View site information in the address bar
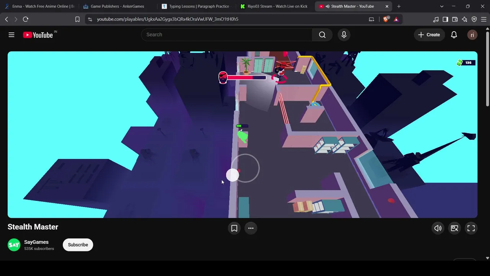490x276 pixels. pos(90,19)
